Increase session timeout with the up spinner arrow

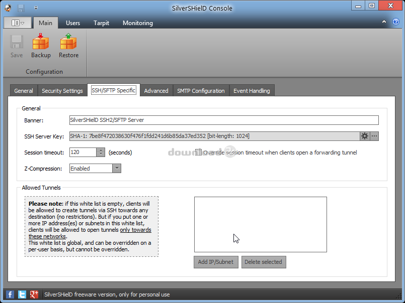[101, 150]
